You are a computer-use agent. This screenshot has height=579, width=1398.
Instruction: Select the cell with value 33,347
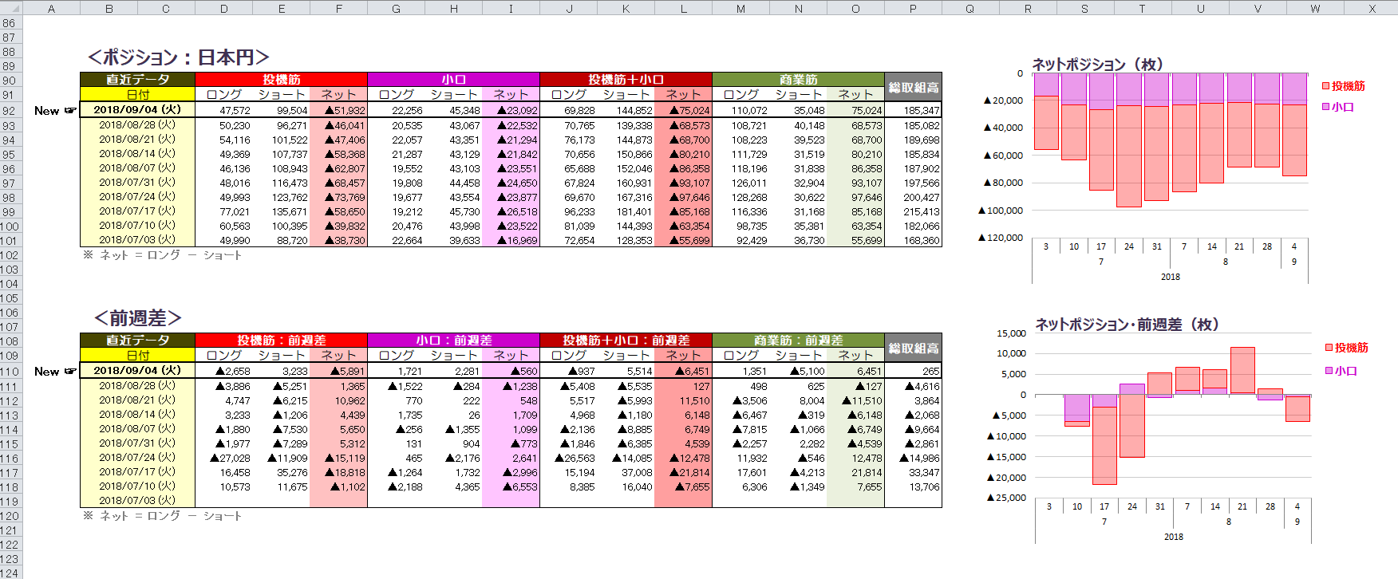tap(913, 472)
